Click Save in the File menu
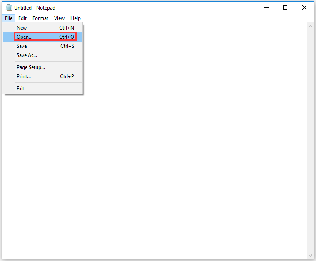This screenshot has height=261, width=316. pos(22,46)
